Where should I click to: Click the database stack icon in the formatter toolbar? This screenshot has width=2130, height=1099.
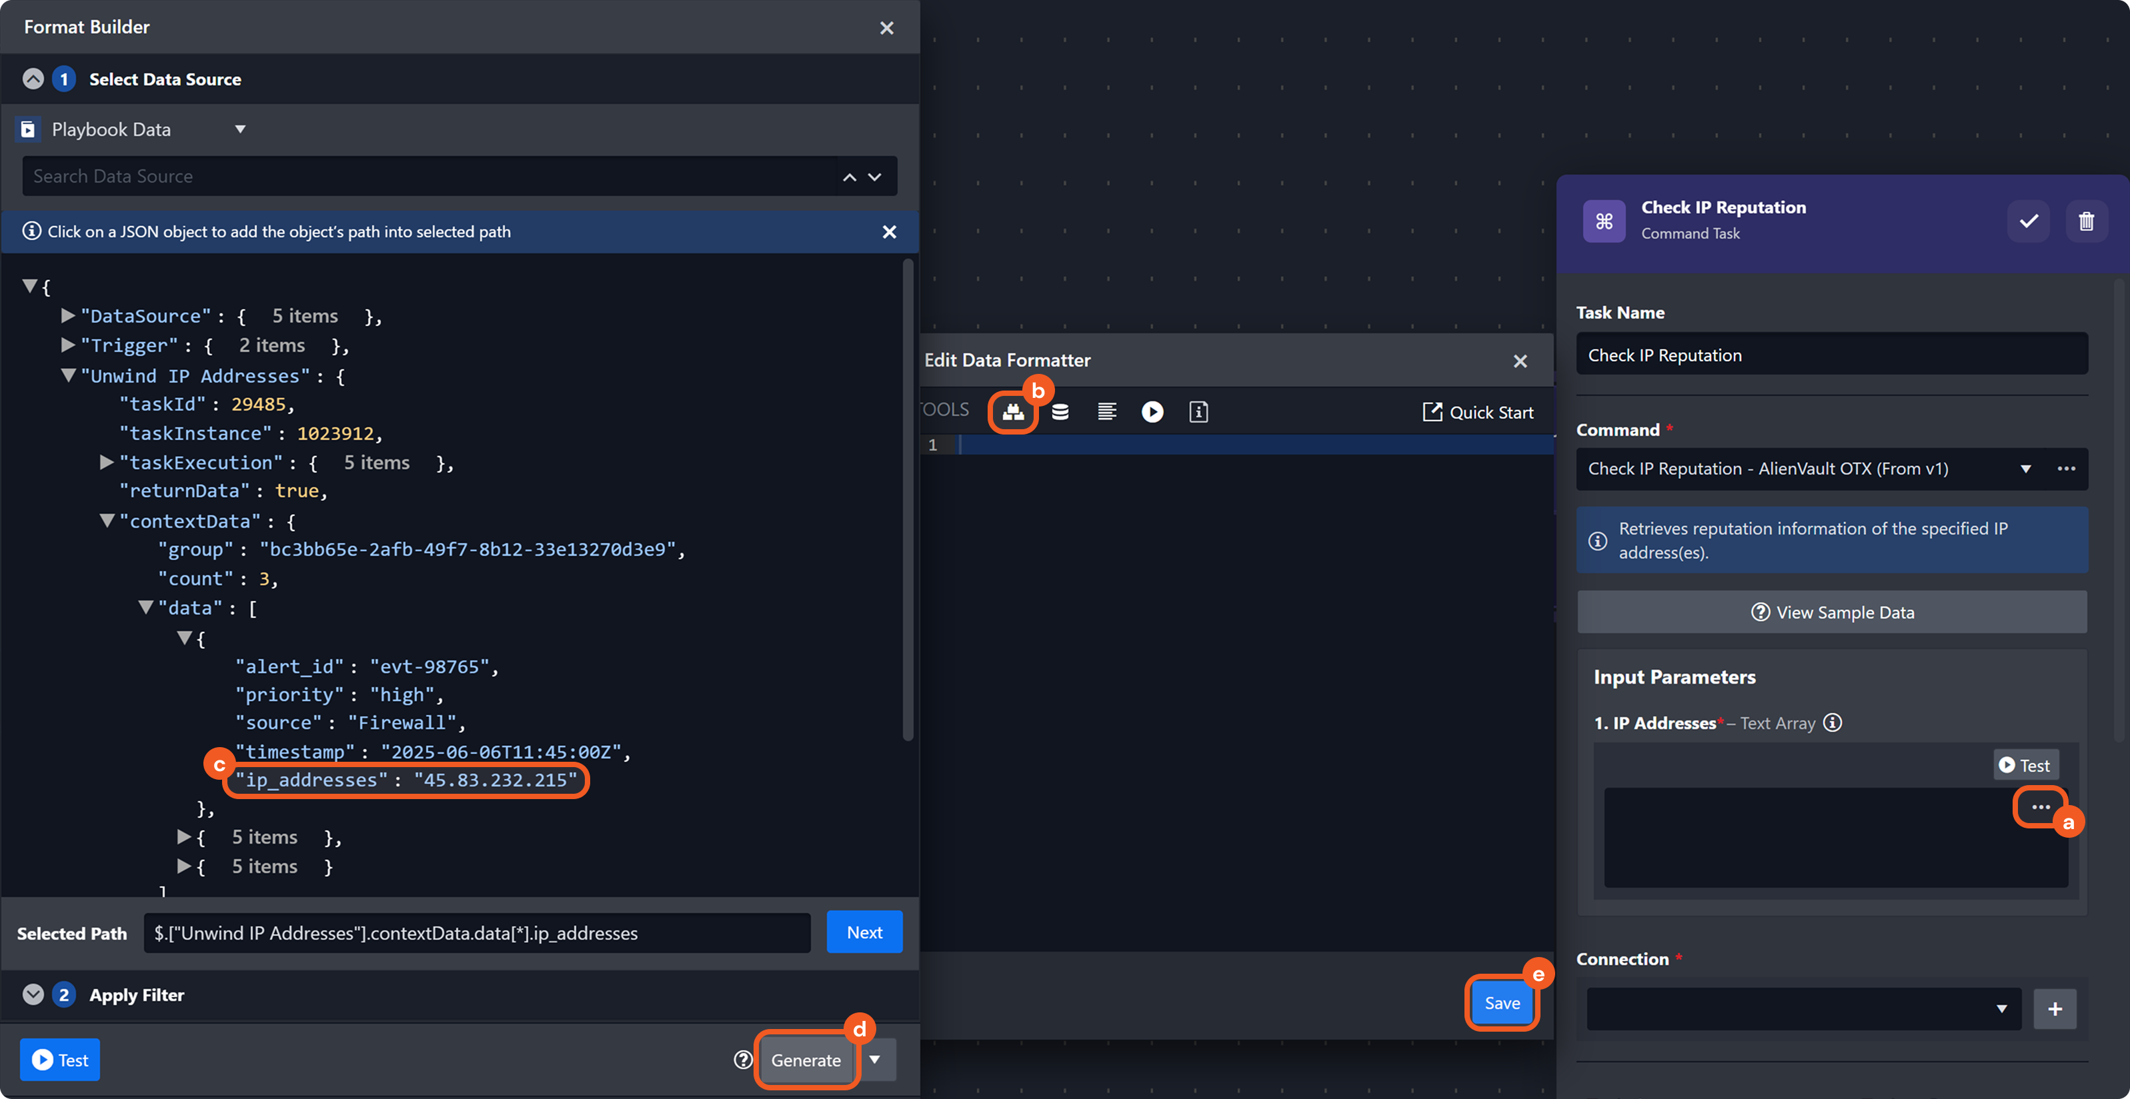point(1060,411)
